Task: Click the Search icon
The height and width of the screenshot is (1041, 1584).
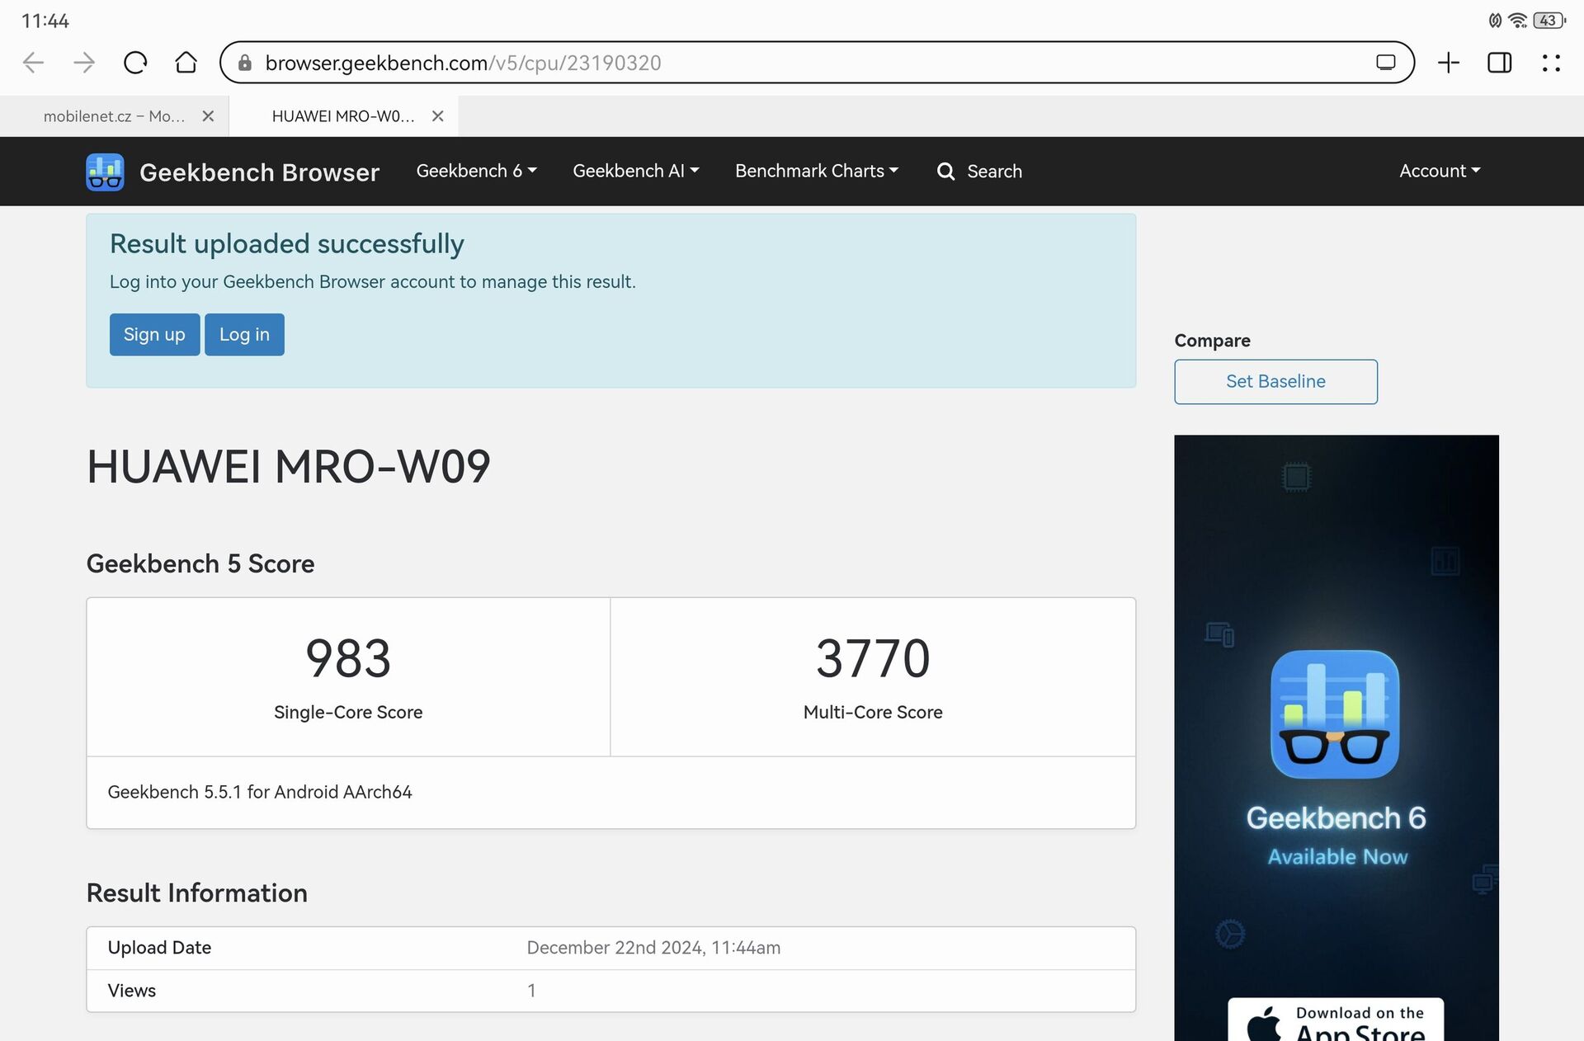Action: pos(947,172)
